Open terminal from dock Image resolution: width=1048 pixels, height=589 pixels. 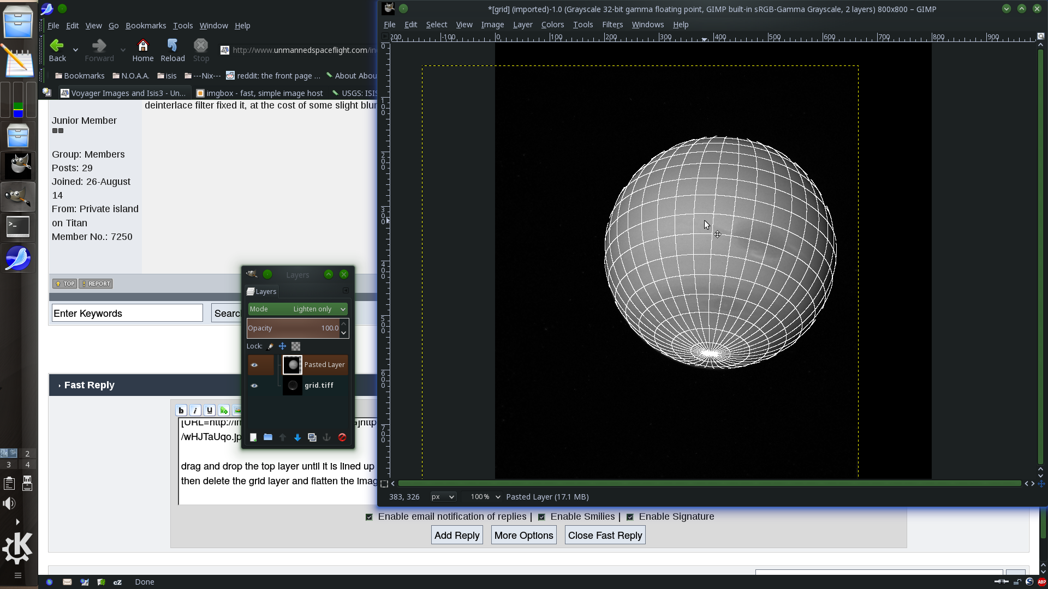(x=17, y=227)
